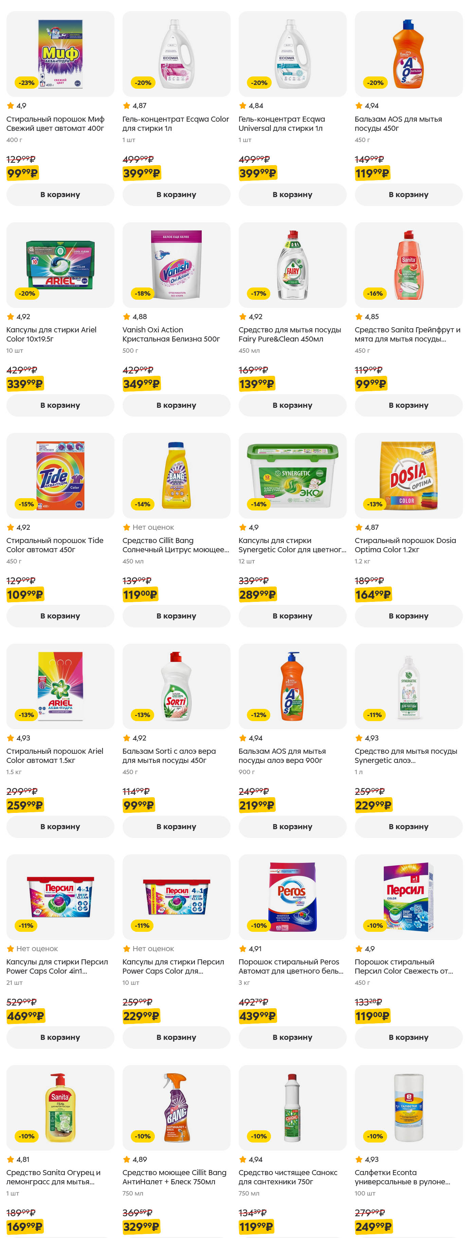Add Порошок Peros Автомат 3 кг to cart
Screen dimensions: 469x1238
292,1037
